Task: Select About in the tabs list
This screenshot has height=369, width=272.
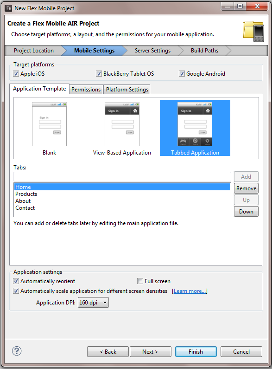Action: click(122, 201)
